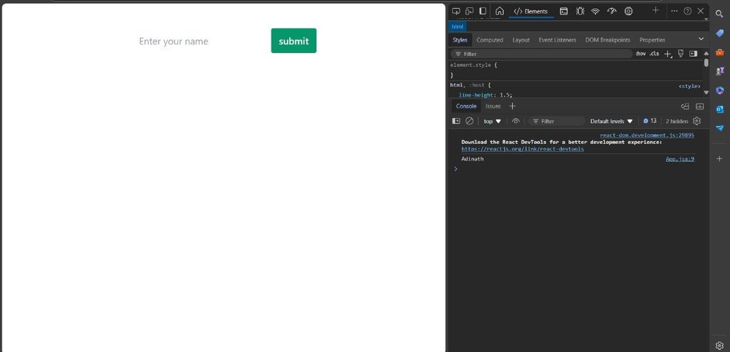The width and height of the screenshot is (730, 352).
Task: Open the Event Listeners tab
Action: point(557,40)
